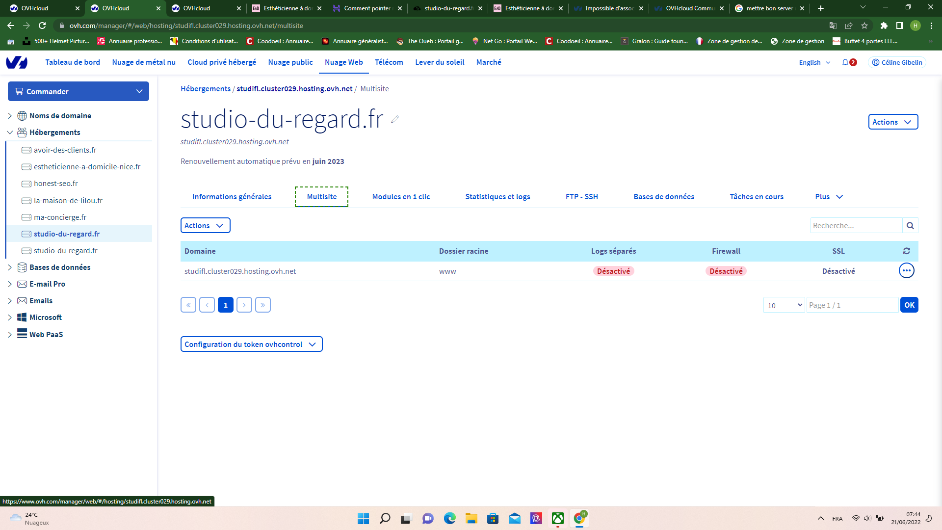Open the notifications bell with 2 alerts
This screenshot has height=530, width=942.
coord(849,62)
